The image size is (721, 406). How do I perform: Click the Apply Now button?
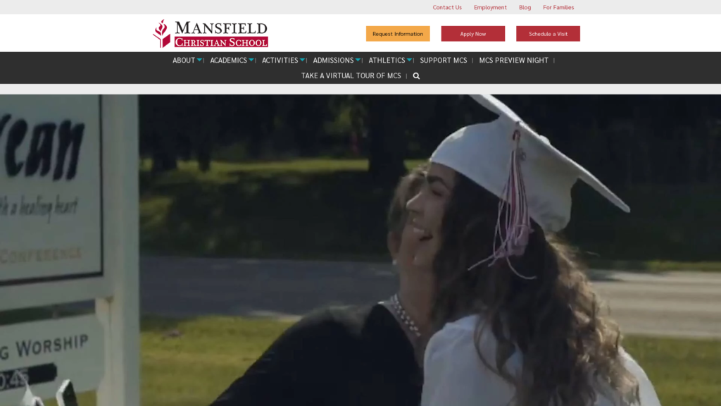tap(472, 34)
